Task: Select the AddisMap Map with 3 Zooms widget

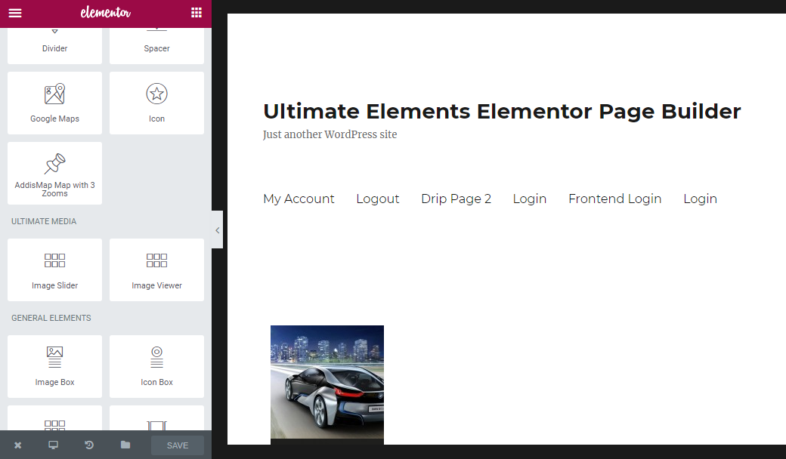Action: tap(54, 173)
